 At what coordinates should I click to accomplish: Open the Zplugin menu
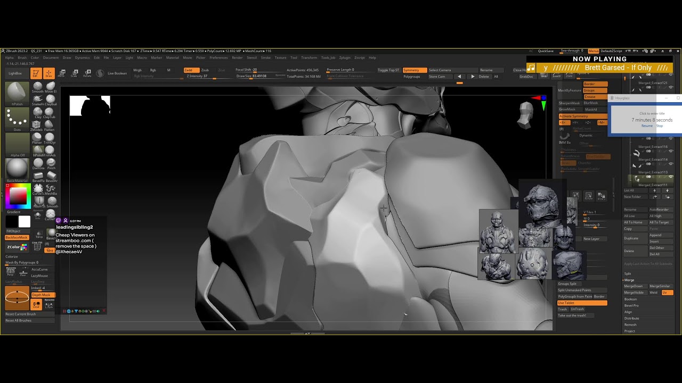click(x=345, y=57)
